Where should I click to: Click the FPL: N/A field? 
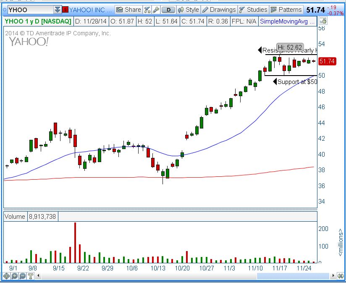click(244, 21)
